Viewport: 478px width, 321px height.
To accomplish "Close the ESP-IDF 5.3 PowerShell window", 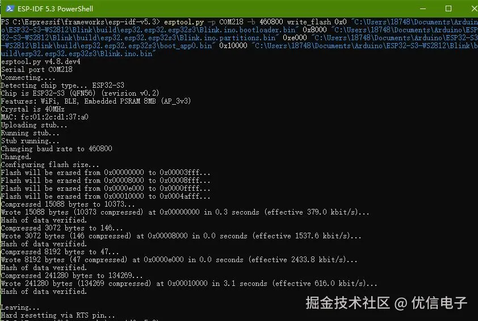I will point(475,8).
